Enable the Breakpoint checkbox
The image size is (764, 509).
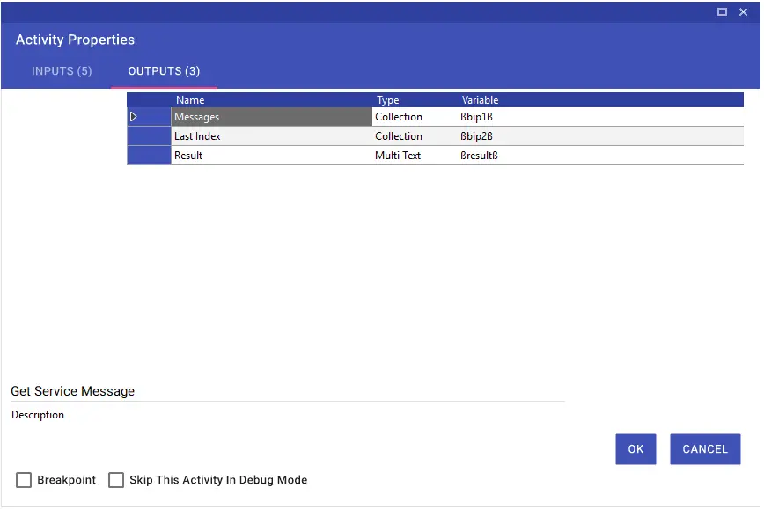pyautogui.click(x=24, y=480)
